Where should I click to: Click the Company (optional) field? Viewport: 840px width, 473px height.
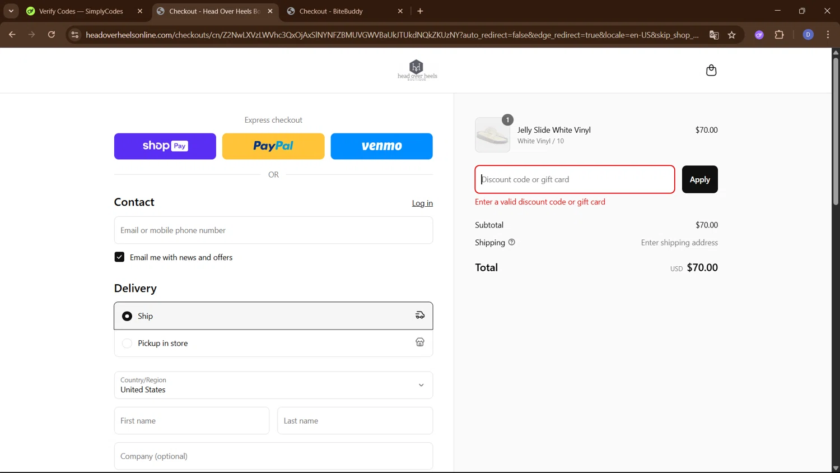point(273,456)
